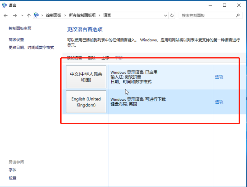Click 键盘布局: 英国 text
Viewport: 247px width, 187px height.
coord(124,104)
